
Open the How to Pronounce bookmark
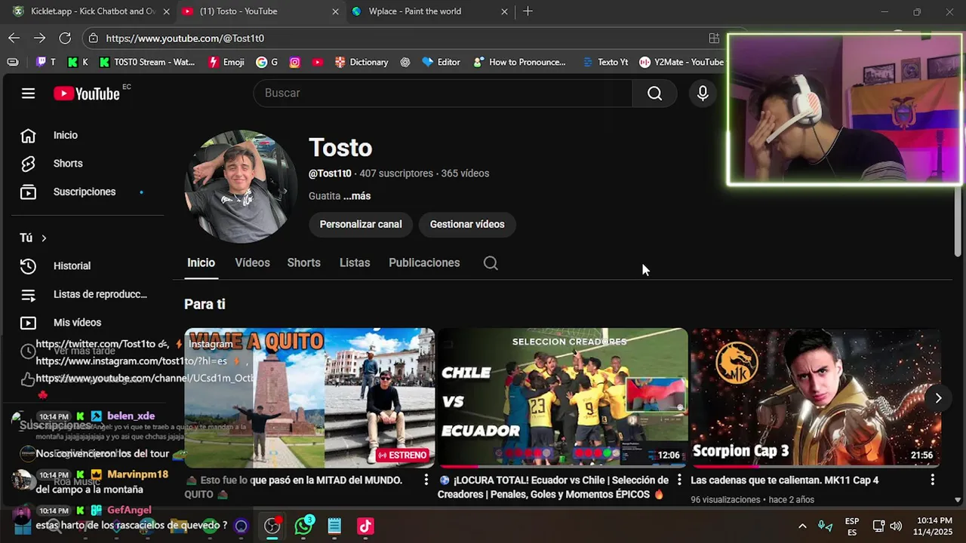[x=520, y=62]
